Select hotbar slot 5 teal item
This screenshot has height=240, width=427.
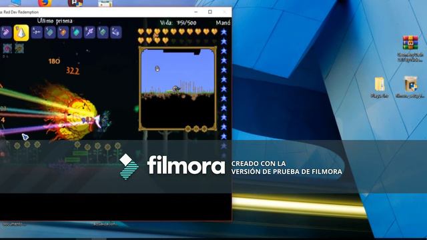(50, 33)
